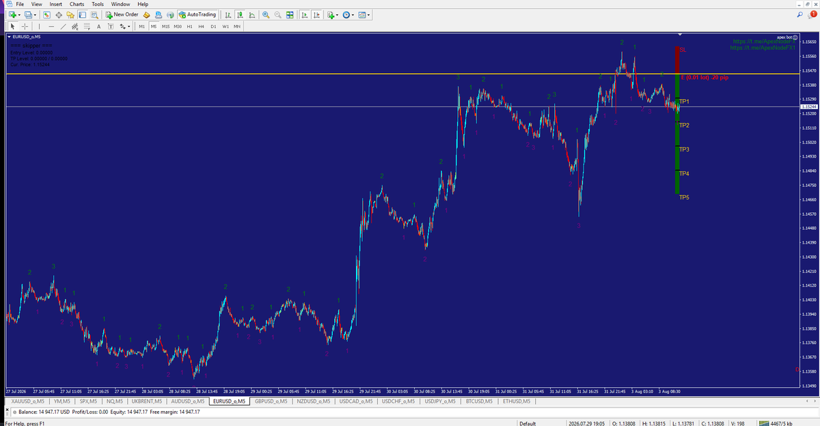Image resolution: width=820 pixels, height=426 pixels.
Task: Expand the indicators dropdown arrow
Action: (x=338, y=14)
